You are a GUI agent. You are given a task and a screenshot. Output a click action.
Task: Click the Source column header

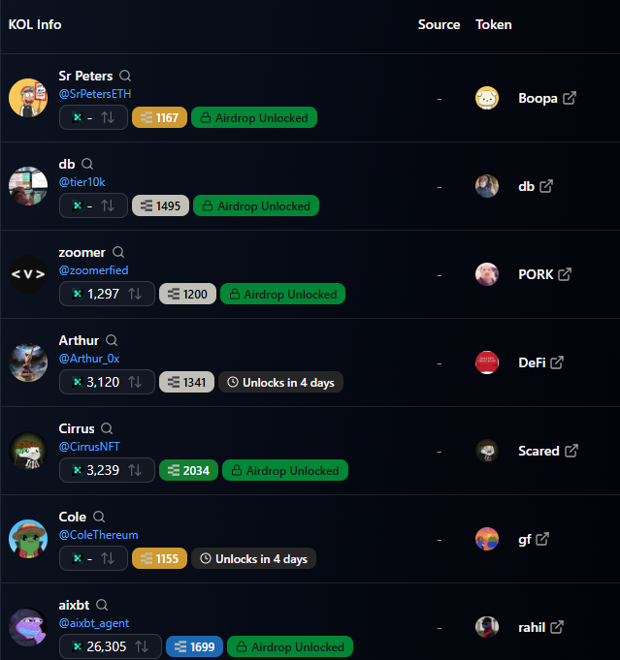coord(439,24)
